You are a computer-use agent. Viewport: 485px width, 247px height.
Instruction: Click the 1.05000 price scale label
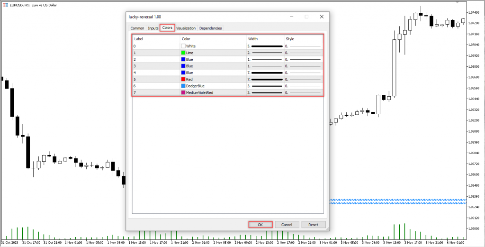click(474, 229)
